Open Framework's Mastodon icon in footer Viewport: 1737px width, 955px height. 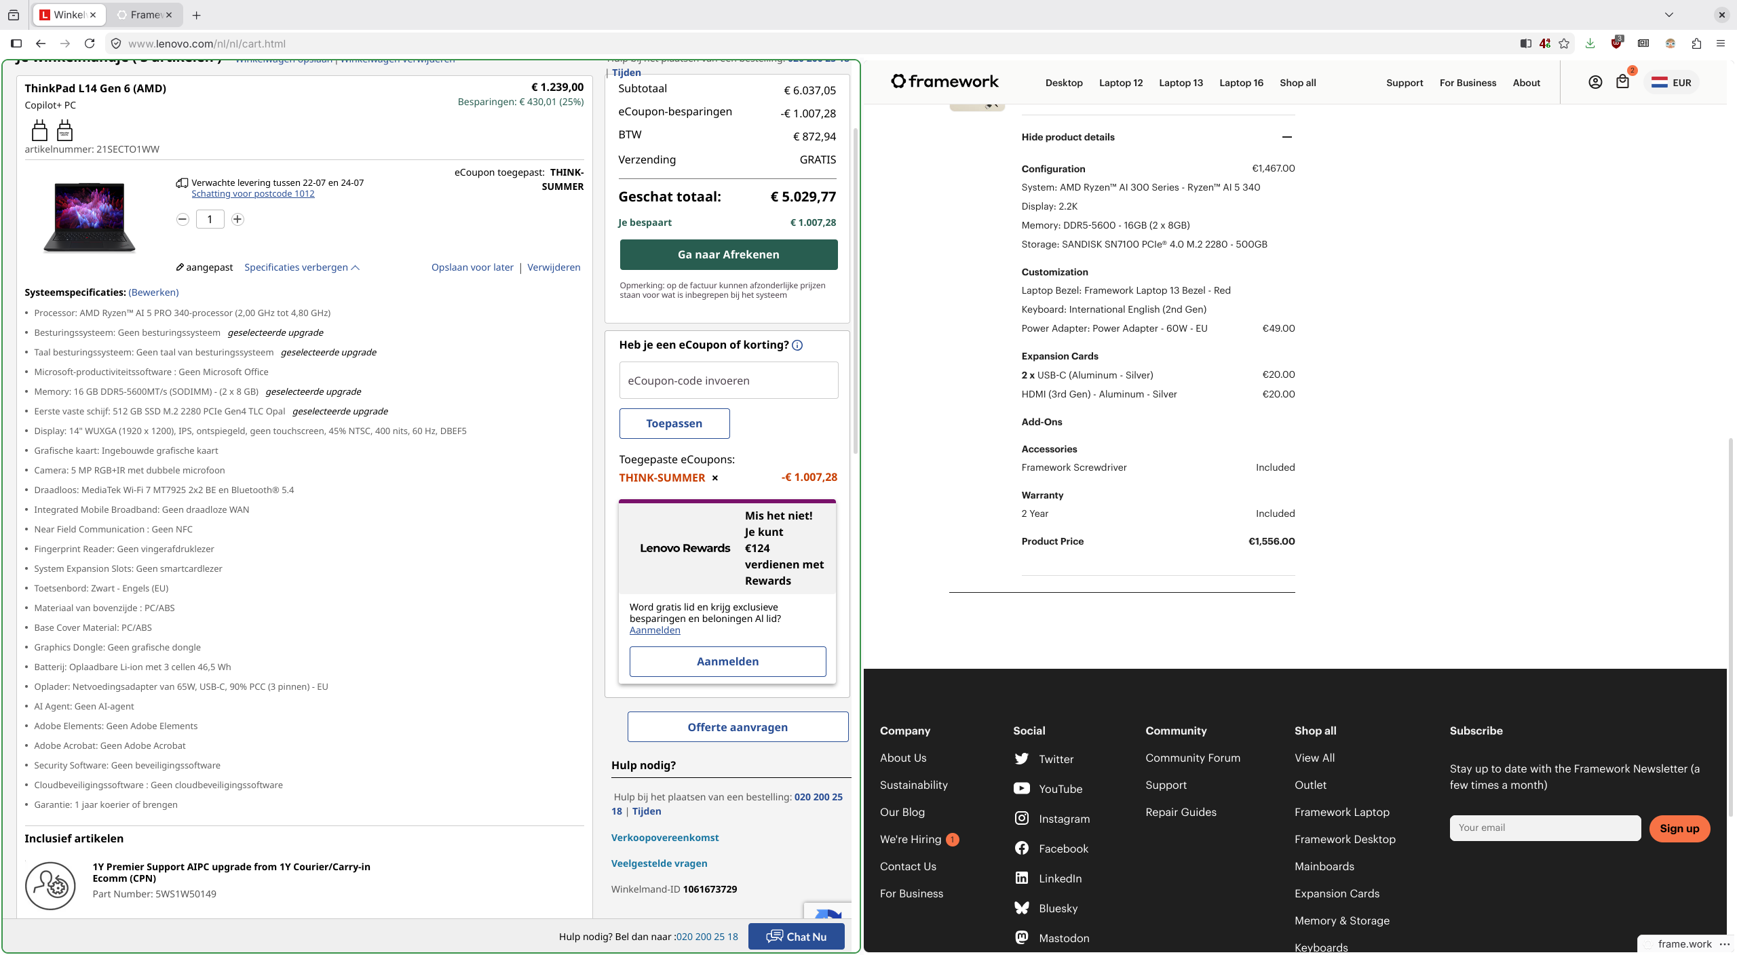1021,938
